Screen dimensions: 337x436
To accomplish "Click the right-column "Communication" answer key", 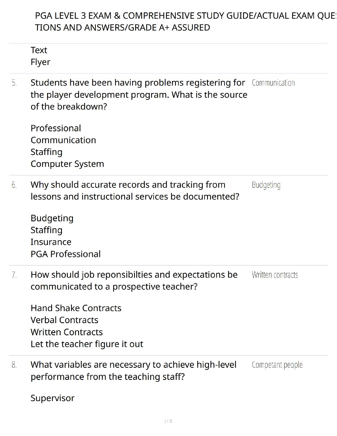I will (273, 83).
